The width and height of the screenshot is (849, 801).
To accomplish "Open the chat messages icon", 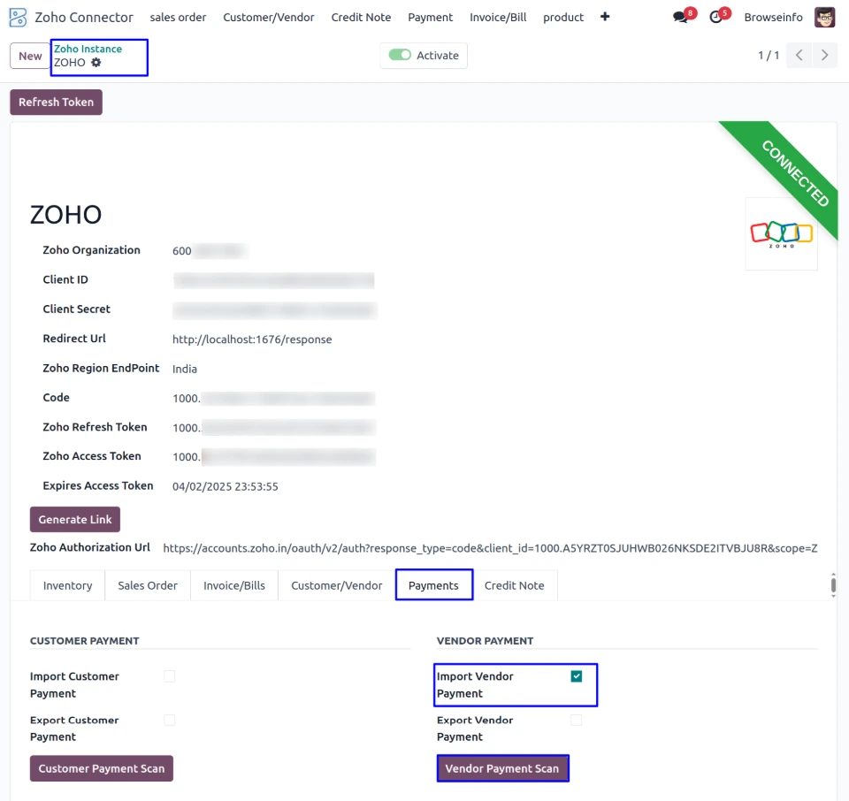I will [680, 17].
